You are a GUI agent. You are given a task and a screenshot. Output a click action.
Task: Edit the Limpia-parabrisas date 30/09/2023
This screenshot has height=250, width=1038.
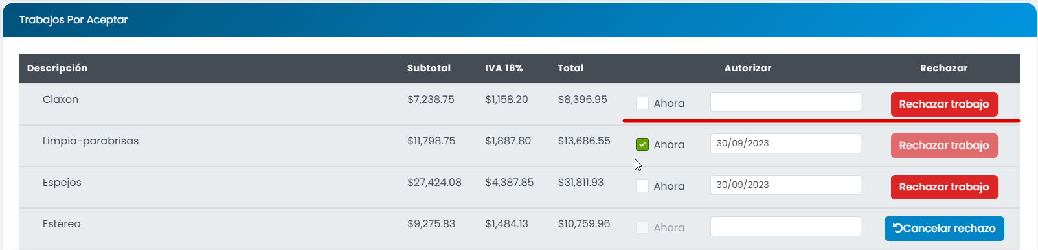tap(785, 143)
